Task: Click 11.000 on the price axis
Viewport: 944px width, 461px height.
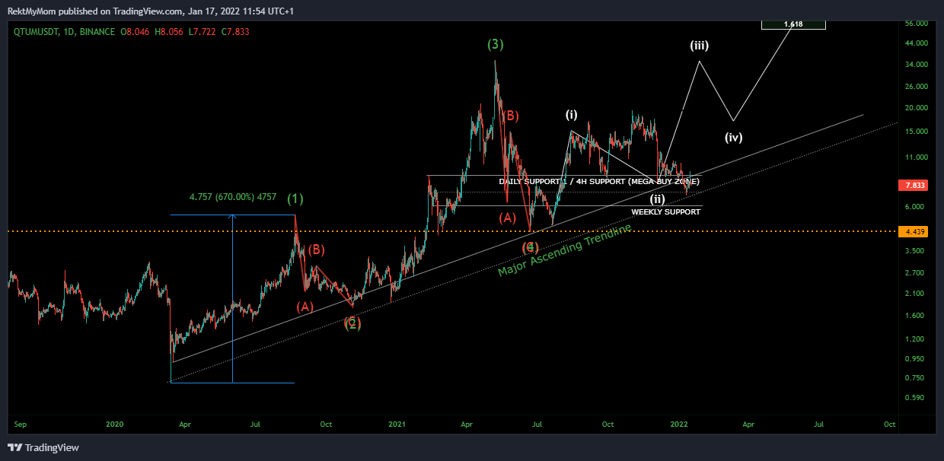Action: tap(916, 157)
